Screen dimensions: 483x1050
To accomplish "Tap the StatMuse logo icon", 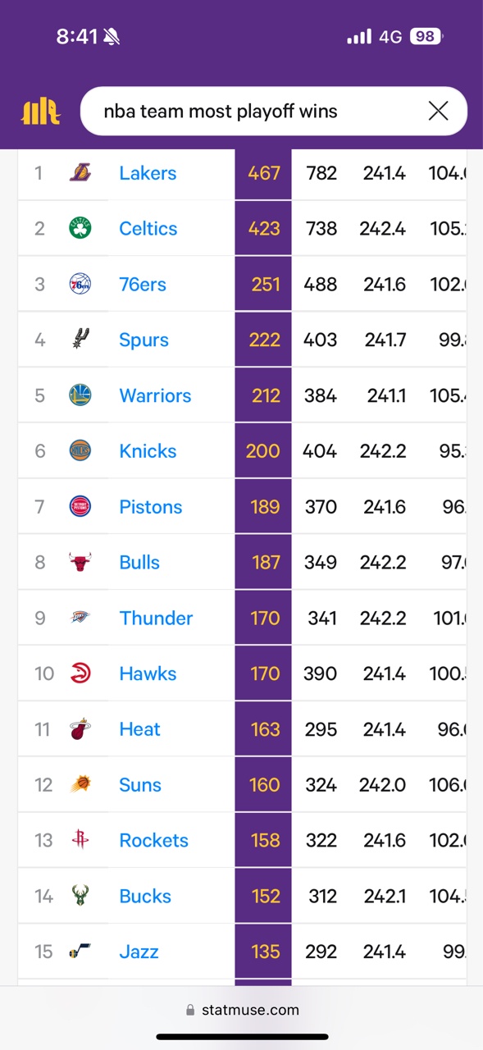I will (x=41, y=112).
